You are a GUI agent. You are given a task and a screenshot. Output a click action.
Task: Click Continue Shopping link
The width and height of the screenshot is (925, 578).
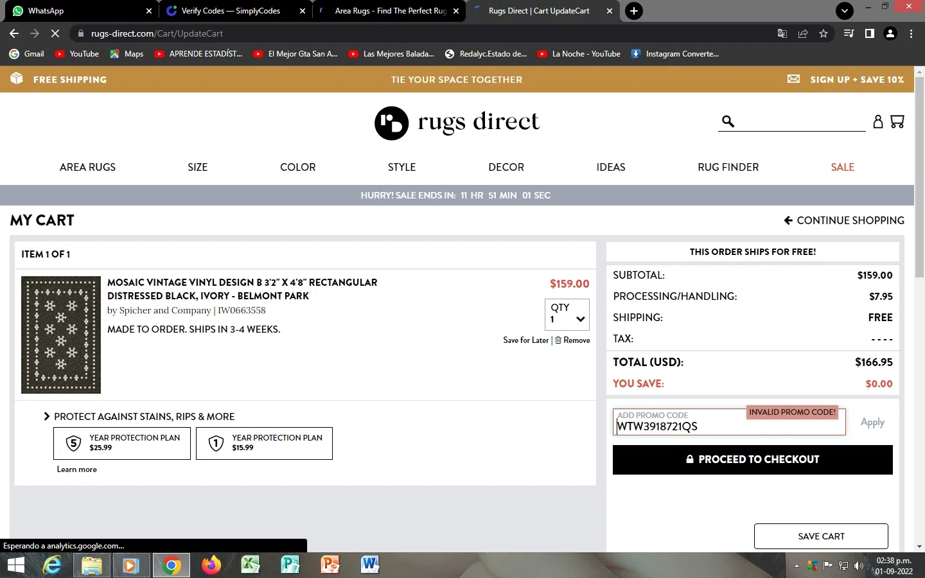pyautogui.click(x=844, y=220)
